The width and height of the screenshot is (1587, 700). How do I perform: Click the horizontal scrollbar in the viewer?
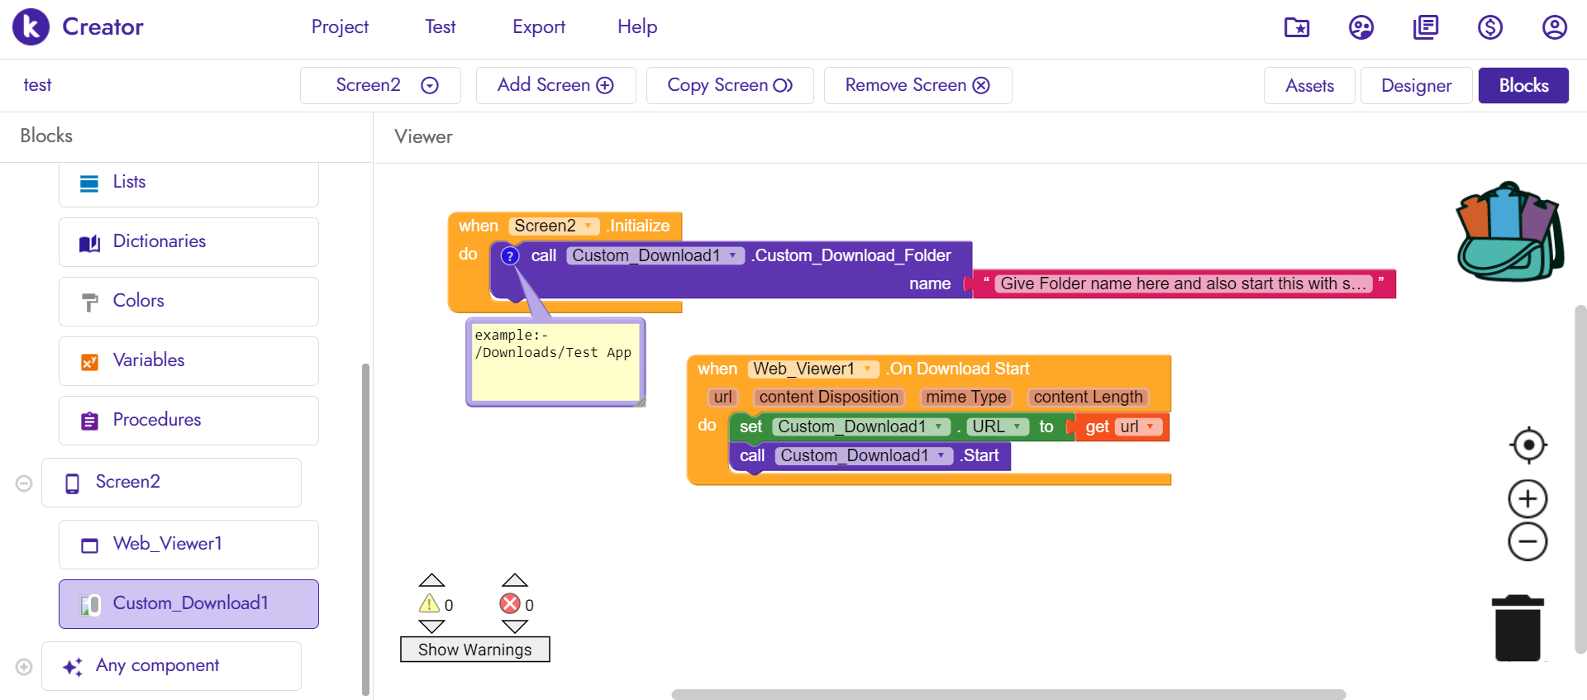[1008, 694]
